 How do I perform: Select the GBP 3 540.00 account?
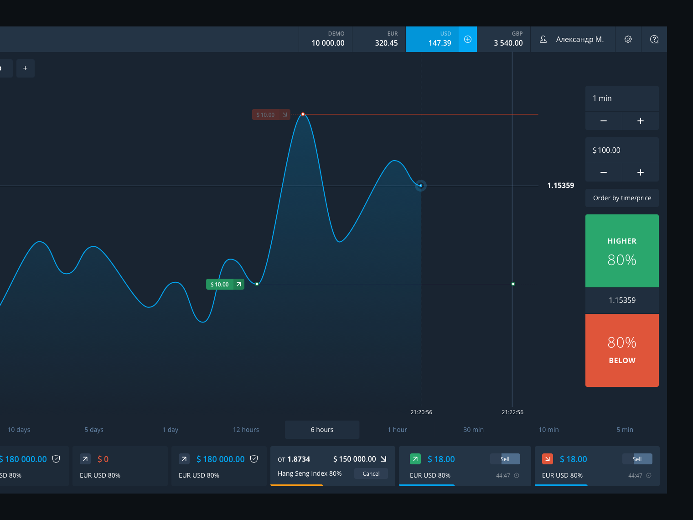tap(504, 39)
